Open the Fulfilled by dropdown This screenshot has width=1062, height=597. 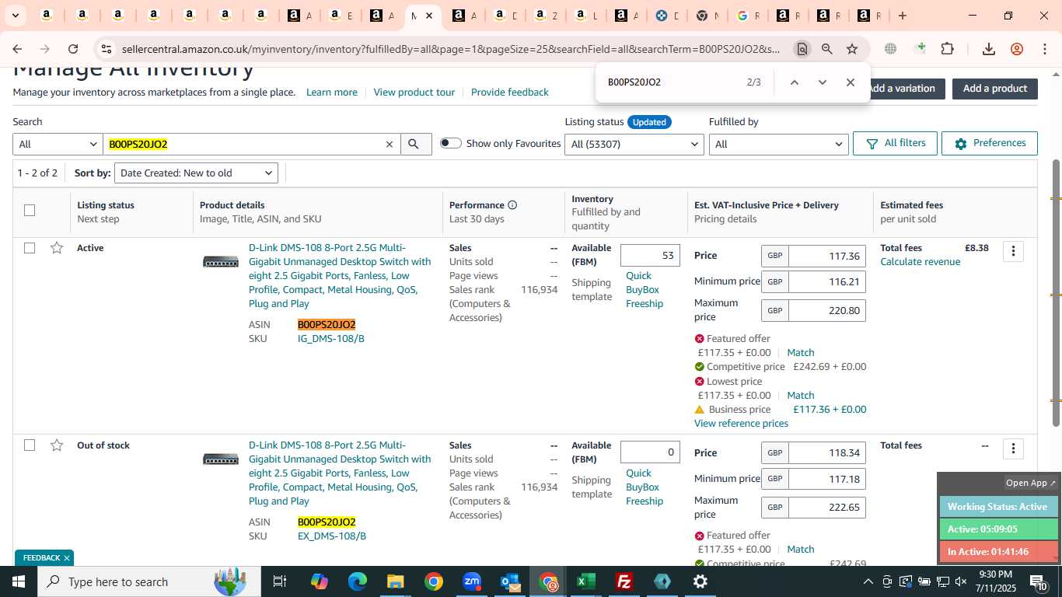tap(778, 144)
